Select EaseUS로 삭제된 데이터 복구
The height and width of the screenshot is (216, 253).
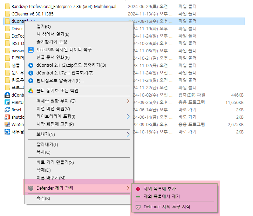64,50
